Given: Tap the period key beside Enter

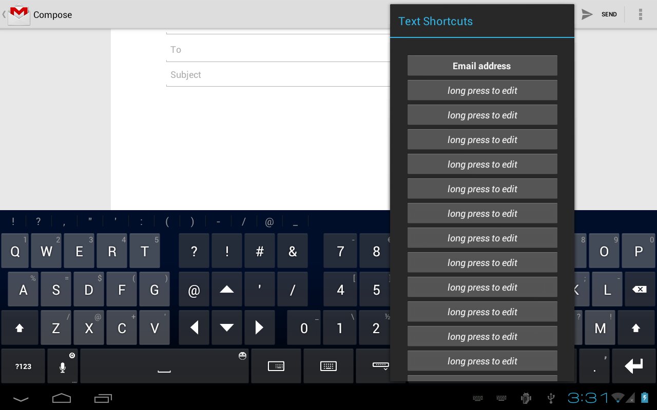Looking at the screenshot, I should pyautogui.click(x=594, y=366).
